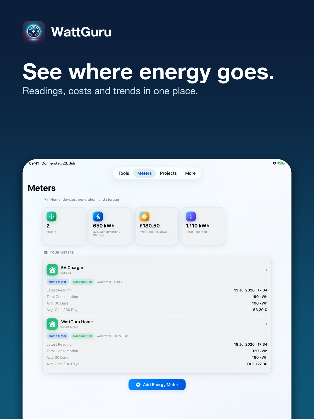Image resolution: width=314 pixels, height=419 pixels.
Task: Click Consumption tag under WattGuru Home
Action: click(82, 336)
